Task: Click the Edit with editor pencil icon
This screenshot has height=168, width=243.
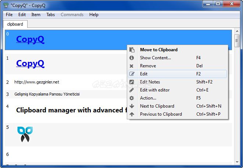Action: (x=132, y=90)
